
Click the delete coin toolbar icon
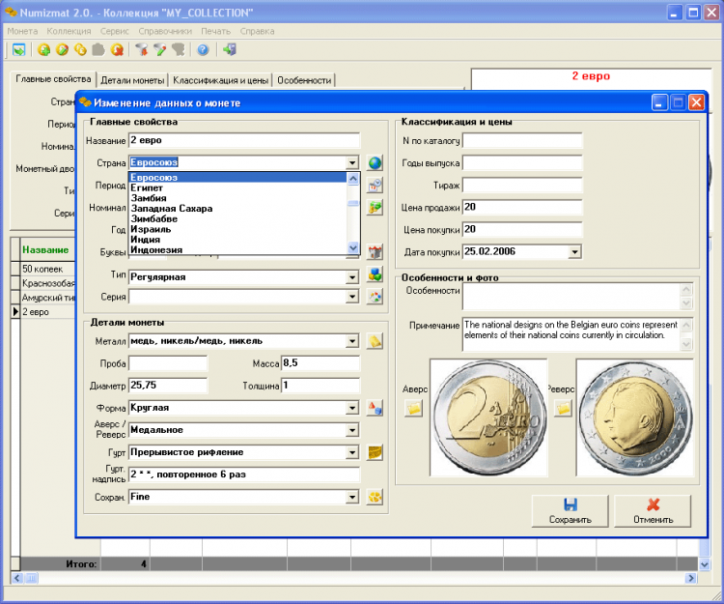point(117,49)
